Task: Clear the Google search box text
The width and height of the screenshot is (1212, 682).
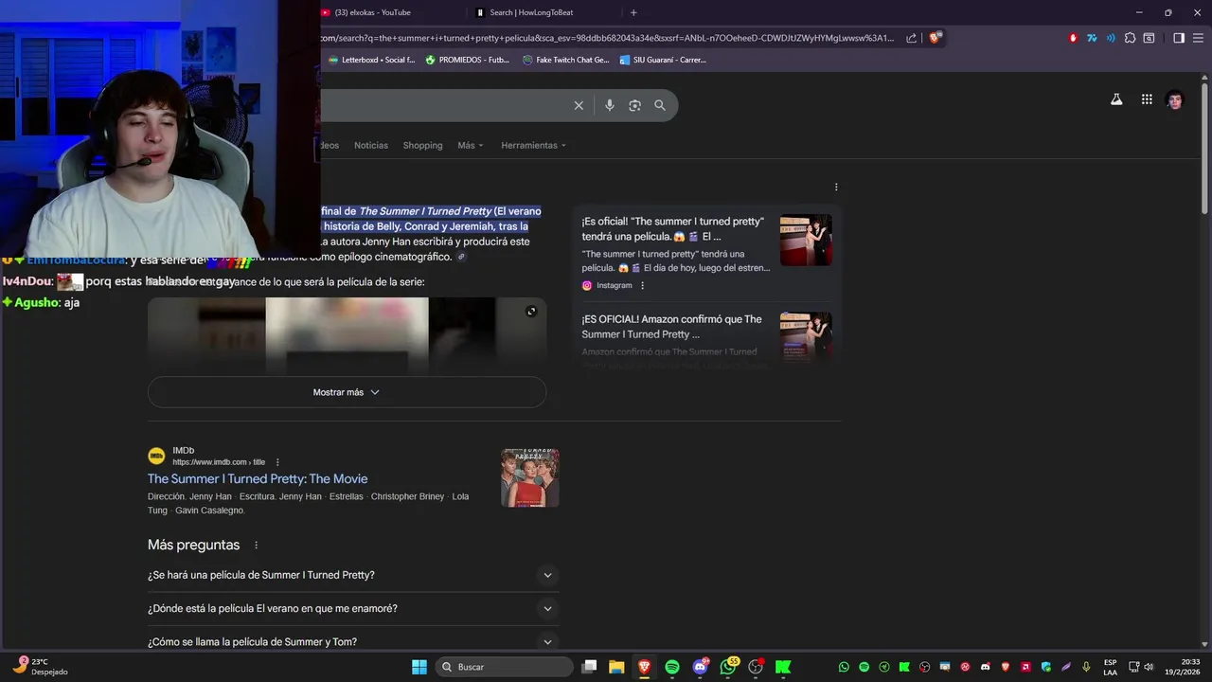Action: coord(579,105)
